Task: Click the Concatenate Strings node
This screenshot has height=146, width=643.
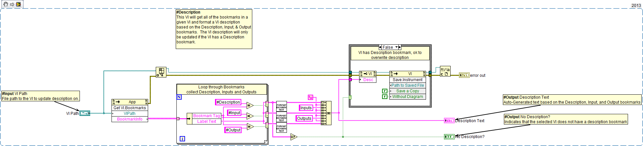Action: (326, 113)
